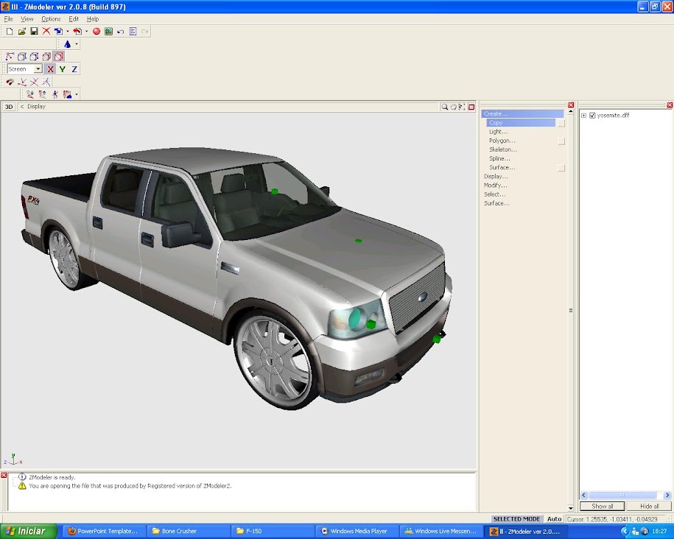The width and height of the screenshot is (674, 539).
Task: Click the red X delete icon in the top toolbar
Action: click(x=46, y=32)
